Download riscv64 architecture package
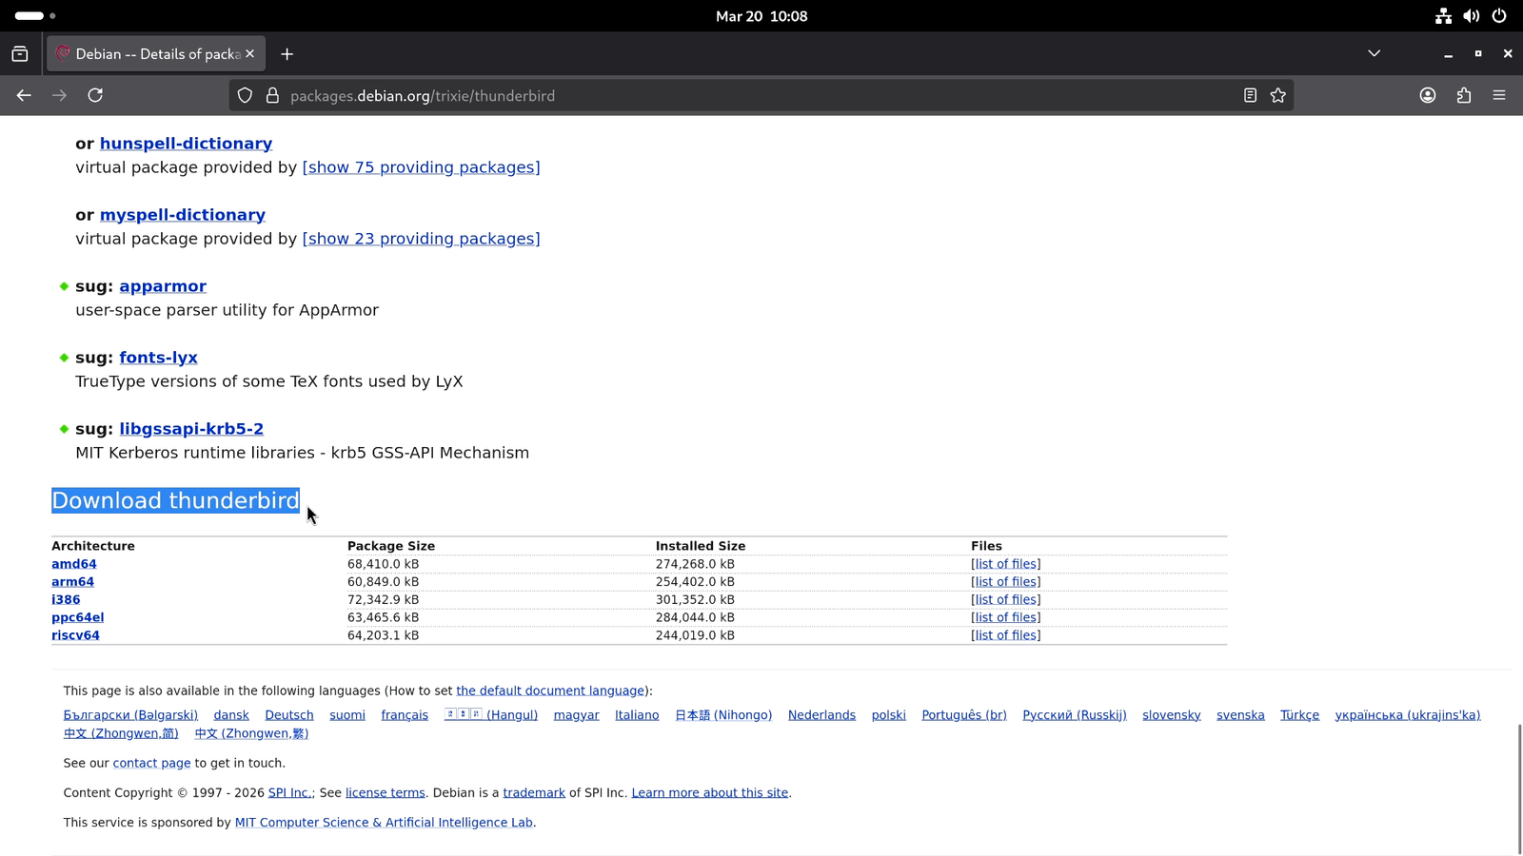Screen dimensions: 1523x856 coord(75,635)
